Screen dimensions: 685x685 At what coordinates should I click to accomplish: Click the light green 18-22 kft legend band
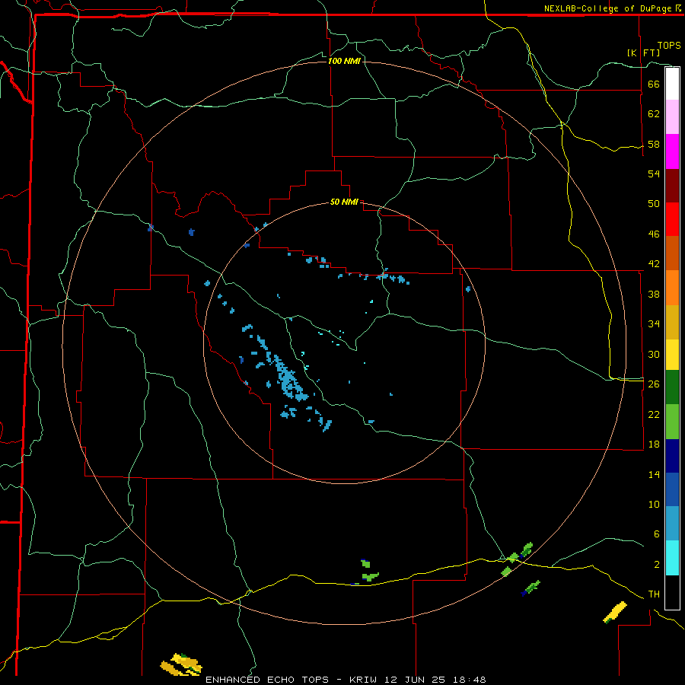672,422
